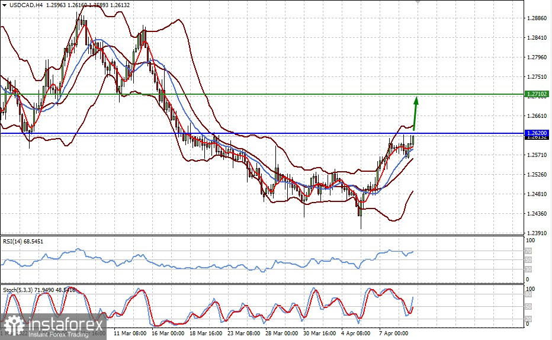Click price axis label 1.25260

point(537,175)
